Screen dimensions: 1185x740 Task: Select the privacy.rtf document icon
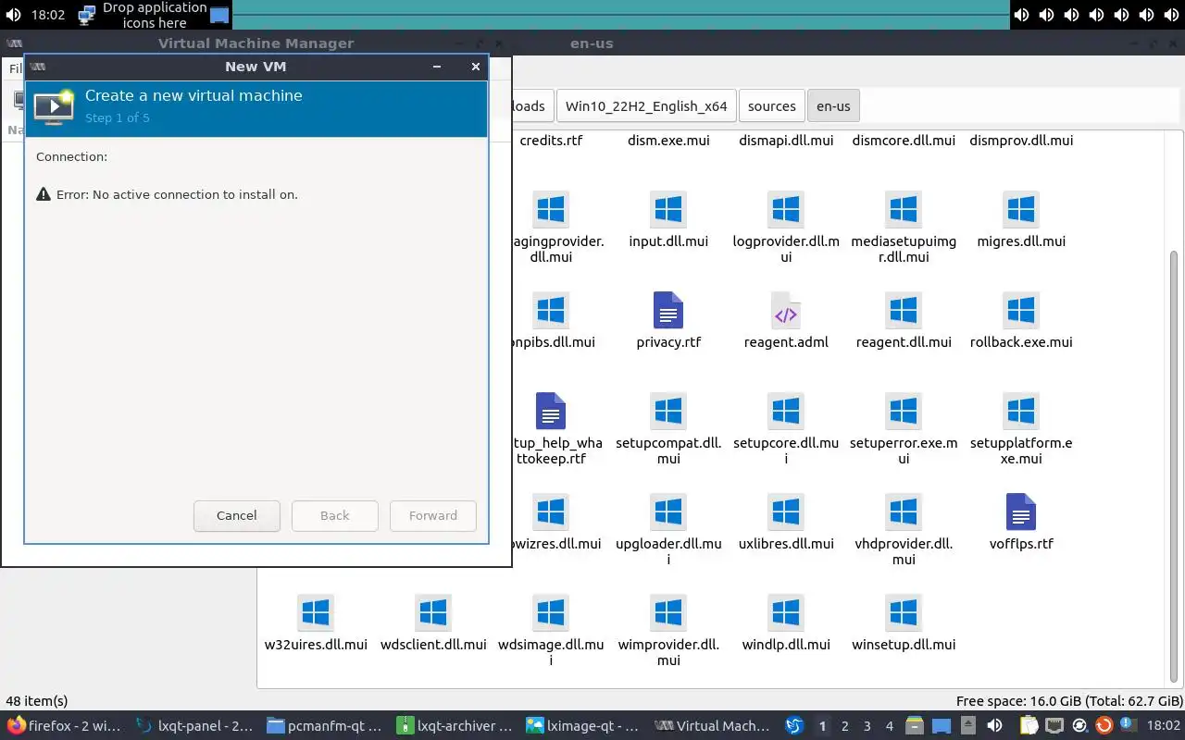[x=668, y=311]
